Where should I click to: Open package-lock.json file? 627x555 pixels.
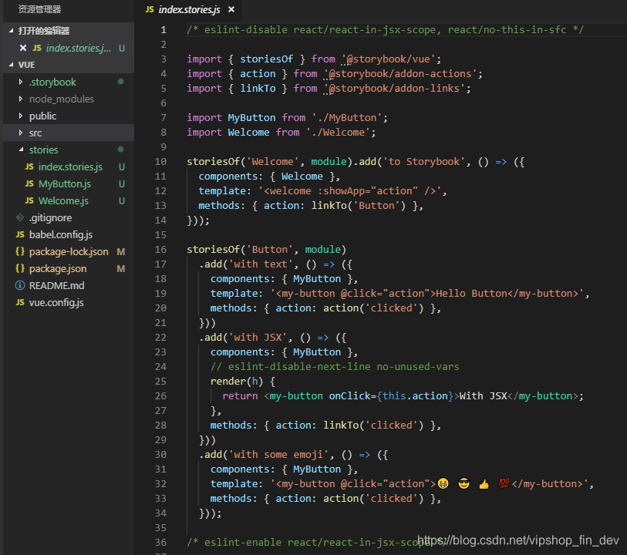click(69, 252)
